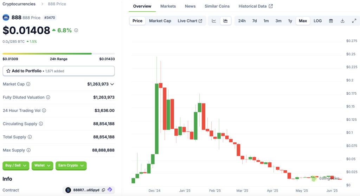Image resolution: width=360 pixels, height=196 pixels.
Task: Open Live Chart external link
Action: coord(190,21)
